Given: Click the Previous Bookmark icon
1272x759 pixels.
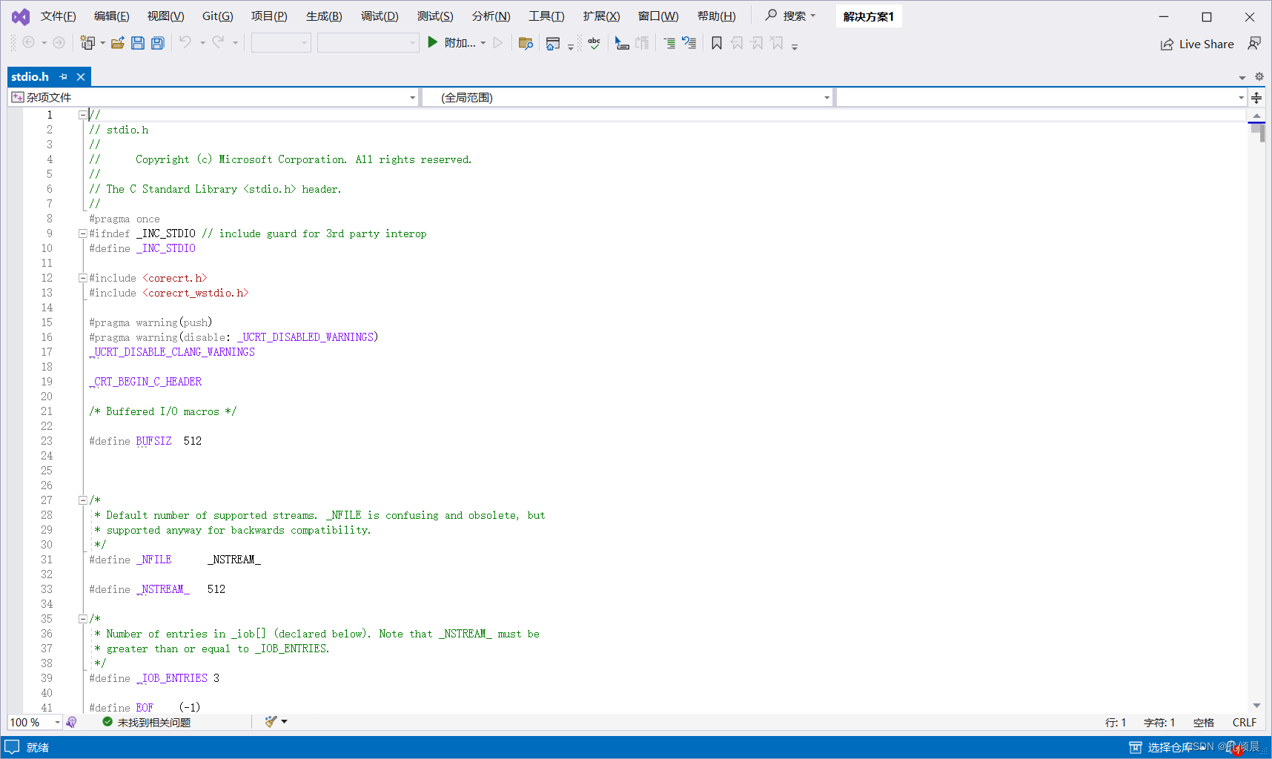Looking at the screenshot, I should coord(737,43).
